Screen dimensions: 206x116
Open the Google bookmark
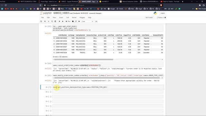[x=111, y=9]
